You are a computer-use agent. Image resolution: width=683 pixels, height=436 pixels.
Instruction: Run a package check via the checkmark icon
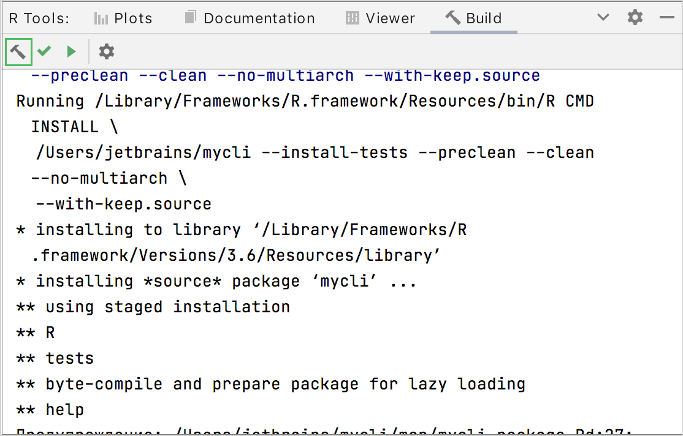pos(44,51)
